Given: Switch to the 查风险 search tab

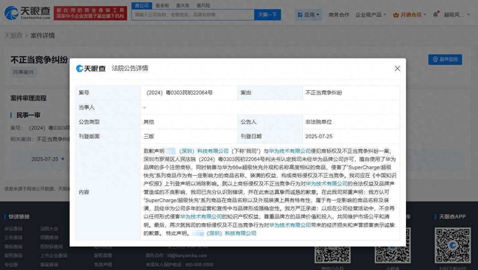Looking at the screenshot, I should (203, 5).
